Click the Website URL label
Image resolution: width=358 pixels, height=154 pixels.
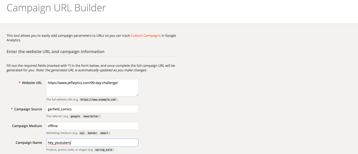[x=32, y=83]
